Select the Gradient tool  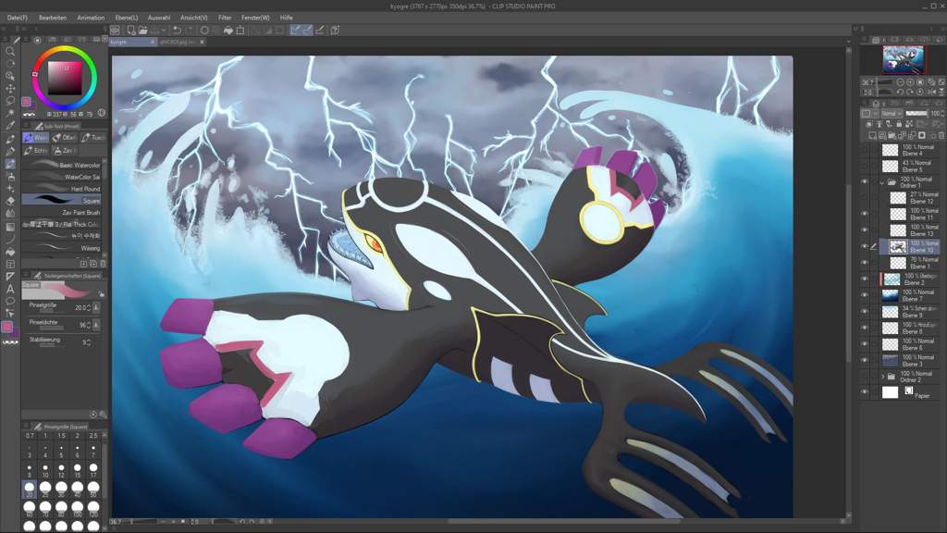coord(9,227)
